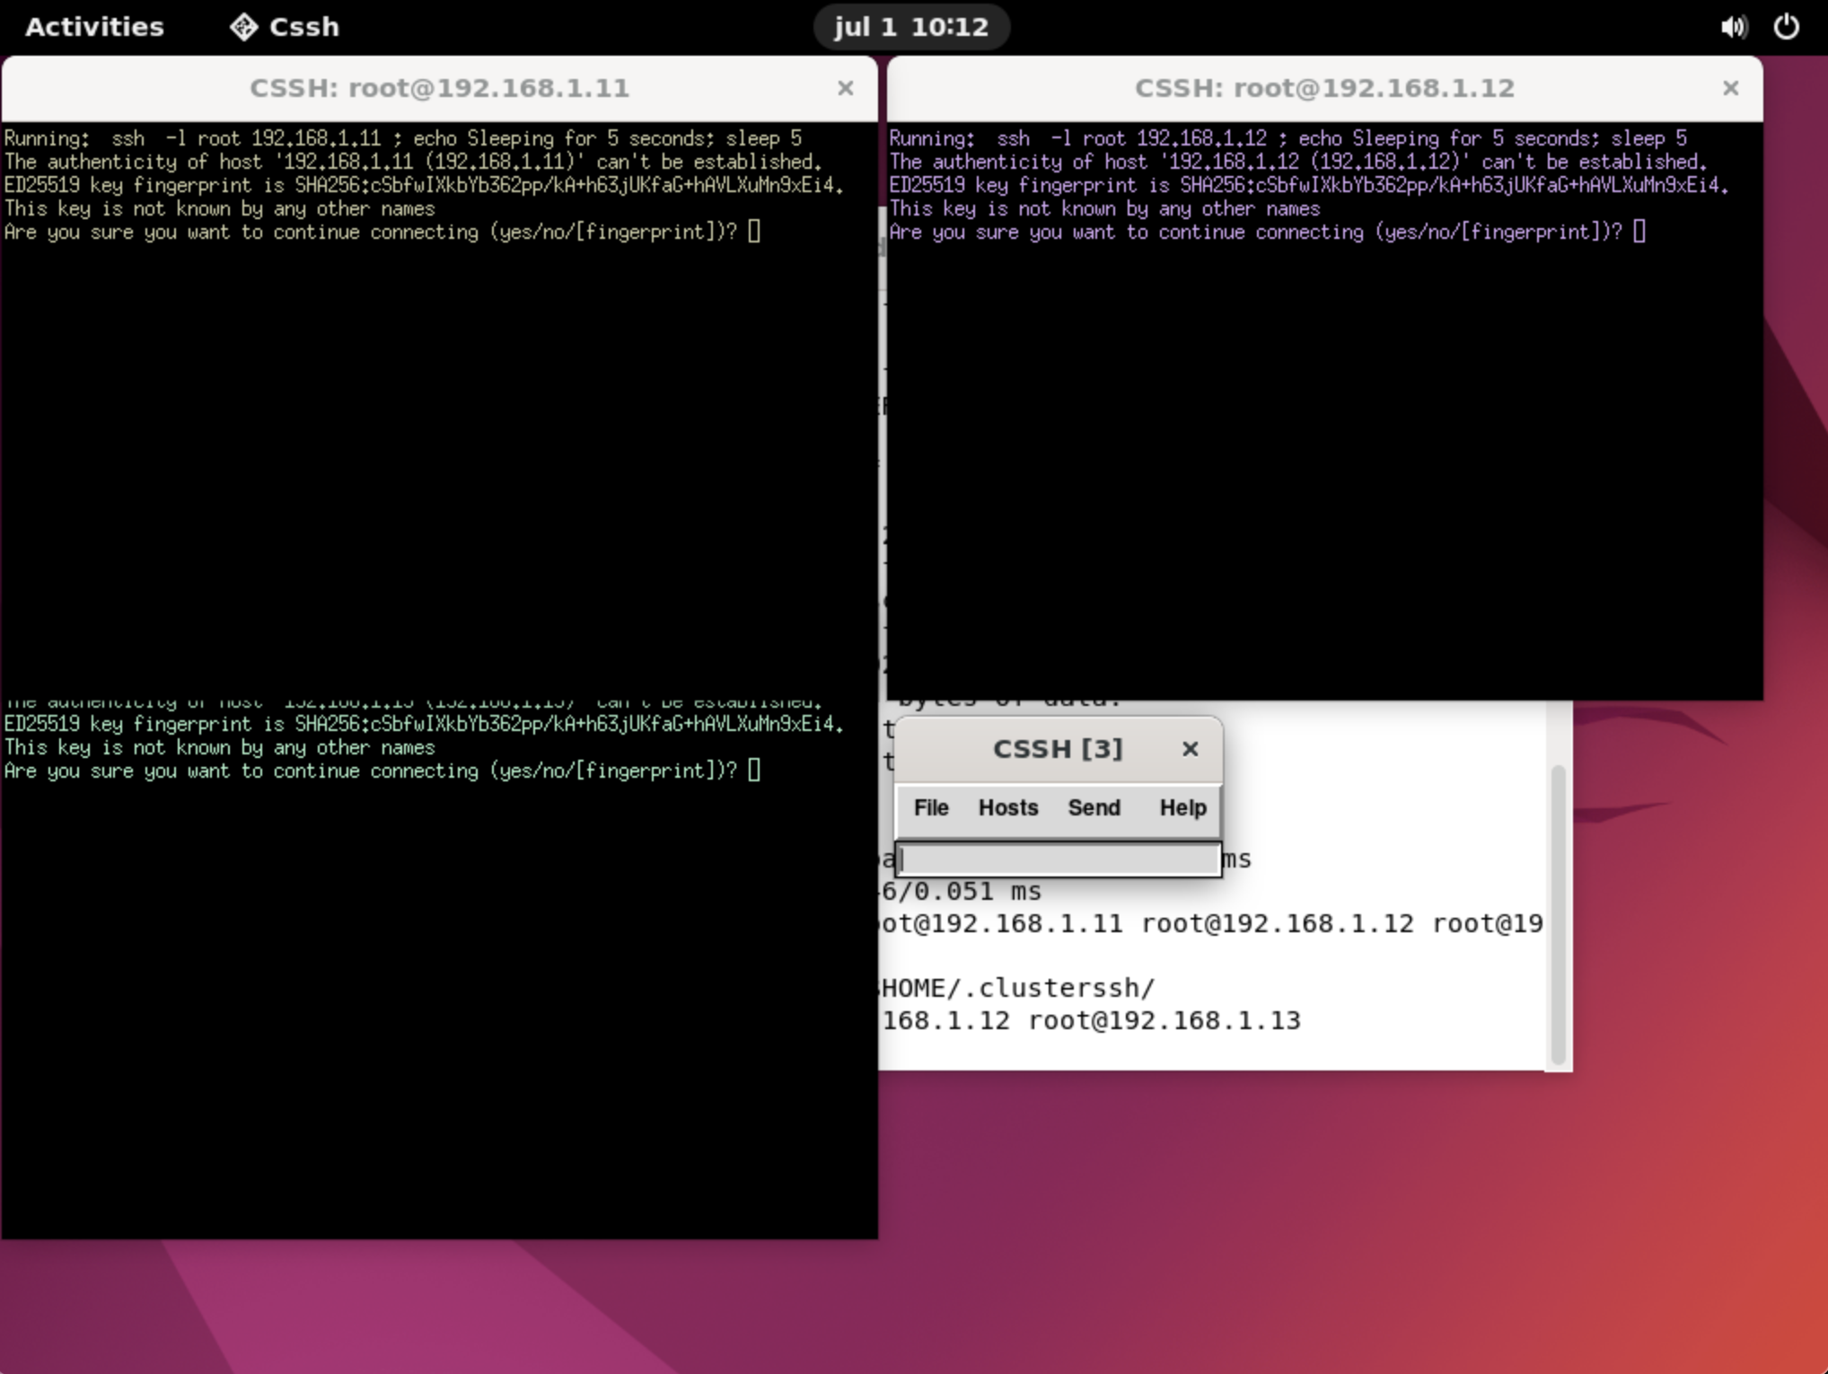
Task: Click the yes/no prompt in bottom-left terminal
Action: click(x=382, y=771)
